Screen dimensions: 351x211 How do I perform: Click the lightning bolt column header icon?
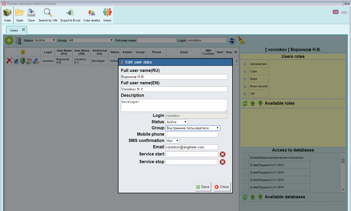(23, 52)
